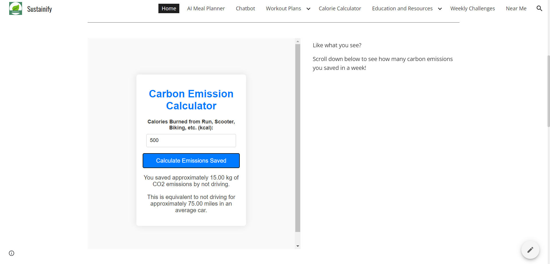Click the Sustainify site title link

point(40,9)
